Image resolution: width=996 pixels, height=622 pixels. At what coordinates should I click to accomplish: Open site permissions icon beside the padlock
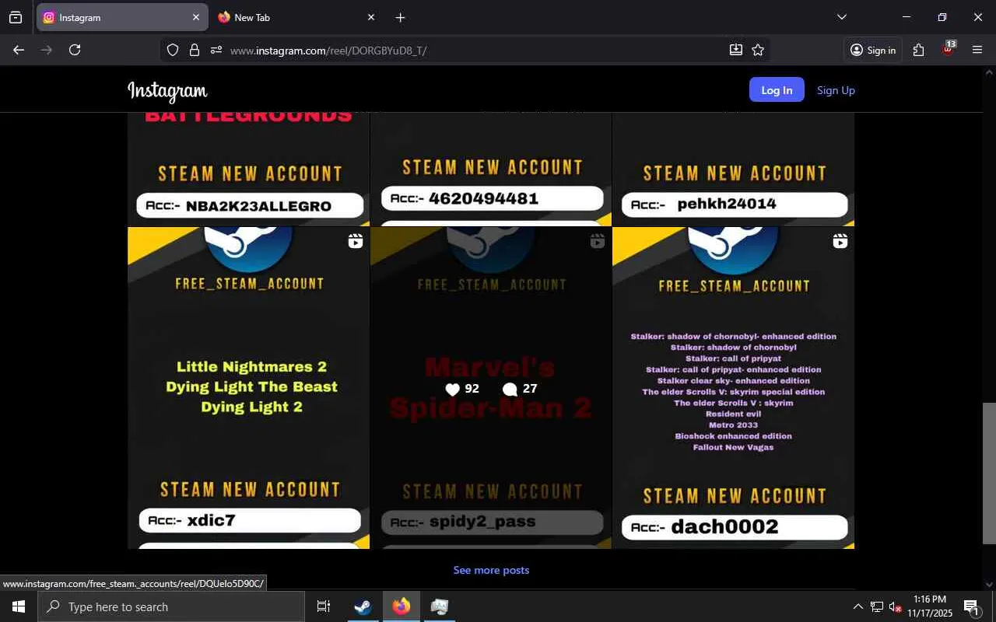tap(216, 50)
